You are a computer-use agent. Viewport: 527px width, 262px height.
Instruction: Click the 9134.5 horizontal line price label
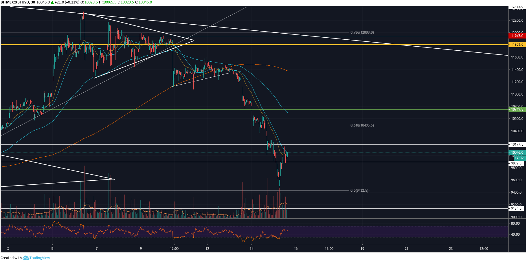(x=516, y=208)
